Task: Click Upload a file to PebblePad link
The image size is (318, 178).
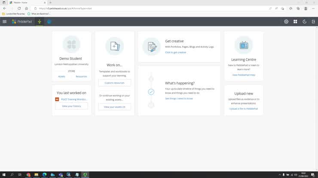Action: click(244, 109)
